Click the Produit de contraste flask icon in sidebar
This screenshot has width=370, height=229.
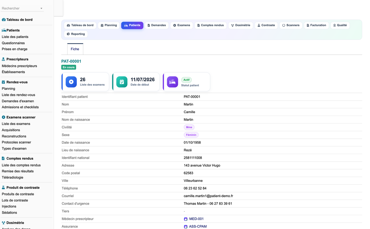pyautogui.click(x=4, y=188)
